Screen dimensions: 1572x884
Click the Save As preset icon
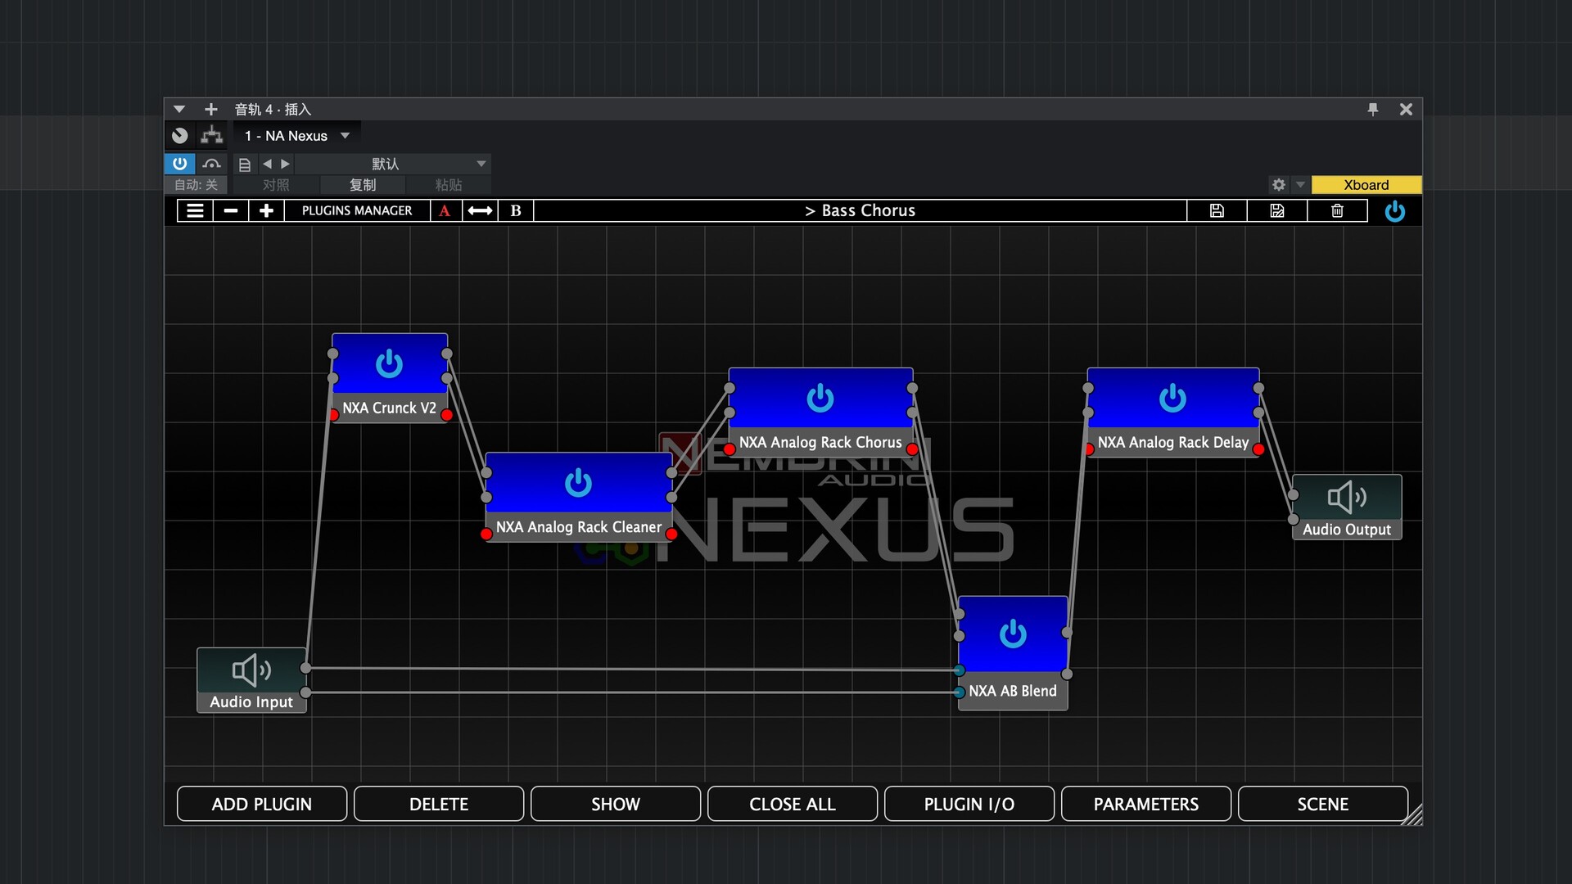pyautogui.click(x=1276, y=210)
